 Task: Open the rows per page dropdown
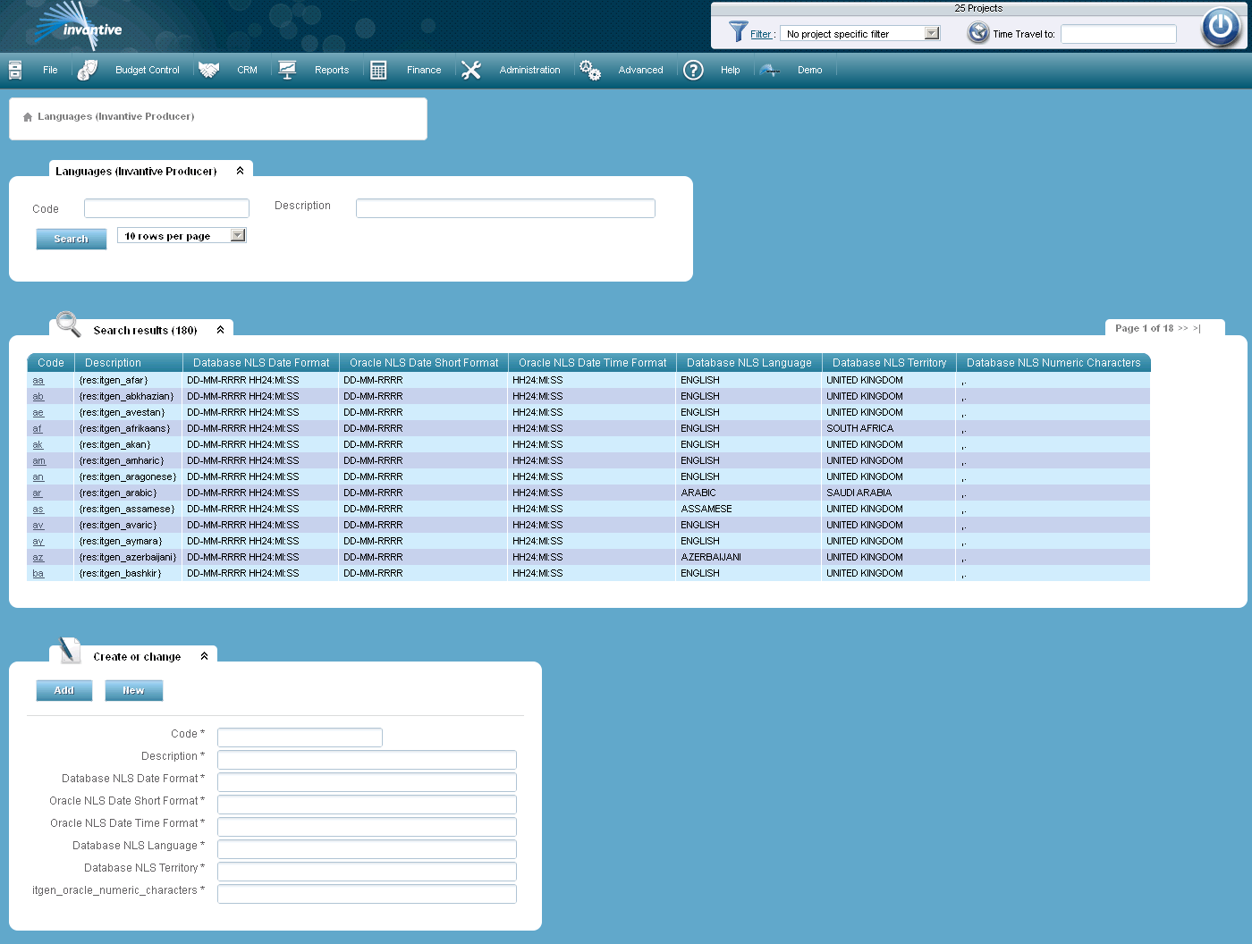[x=238, y=236]
